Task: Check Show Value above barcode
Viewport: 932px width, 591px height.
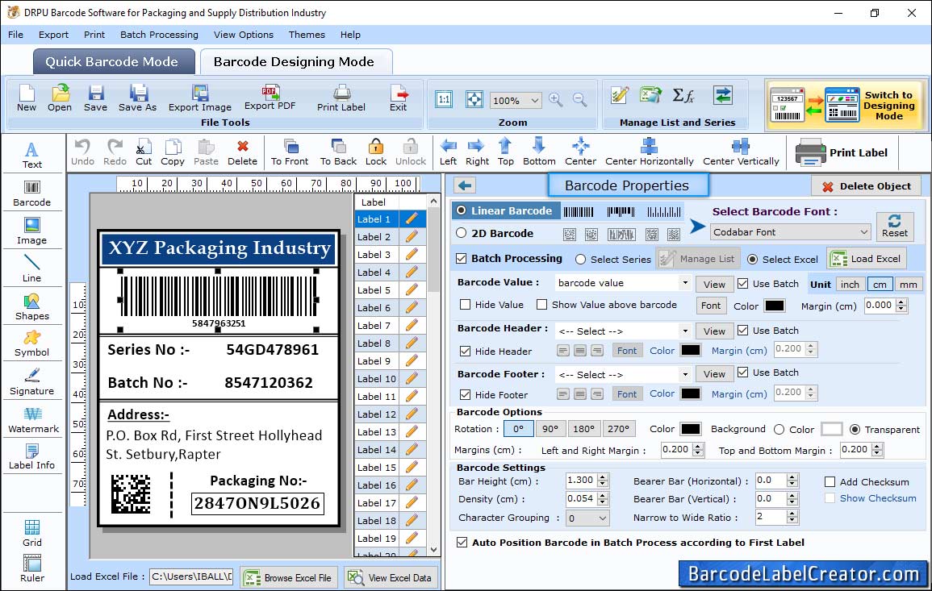Action: (541, 305)
